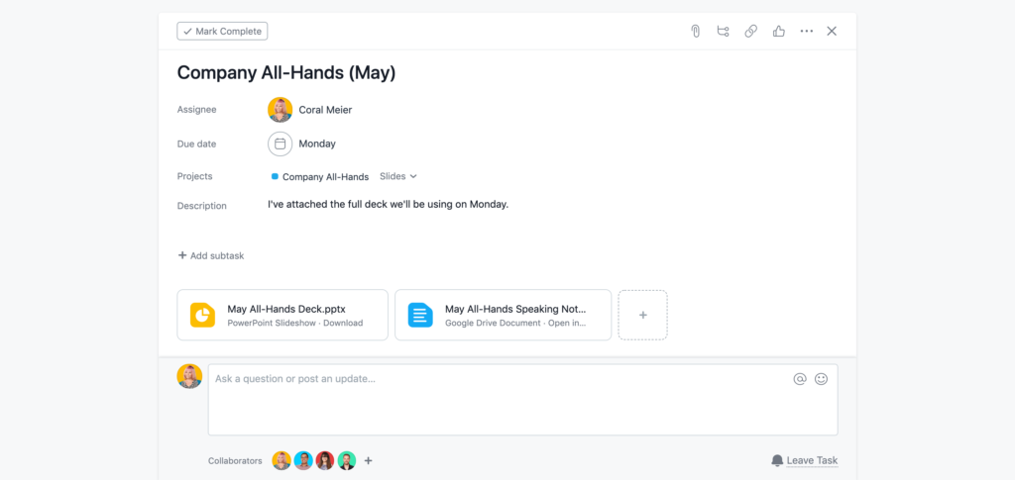Close the task pane with the X
The height and width of the screenshot is (480, 1015).
[832, 31]
